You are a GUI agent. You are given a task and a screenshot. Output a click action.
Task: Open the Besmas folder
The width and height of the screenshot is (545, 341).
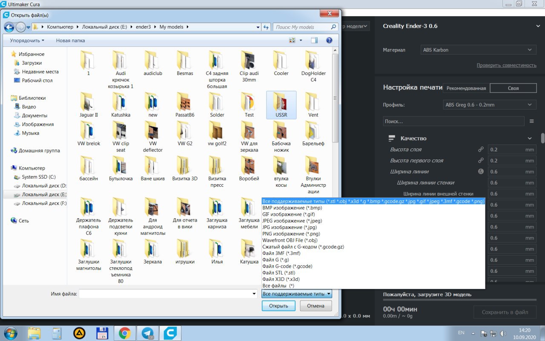(x=185, y=64)
